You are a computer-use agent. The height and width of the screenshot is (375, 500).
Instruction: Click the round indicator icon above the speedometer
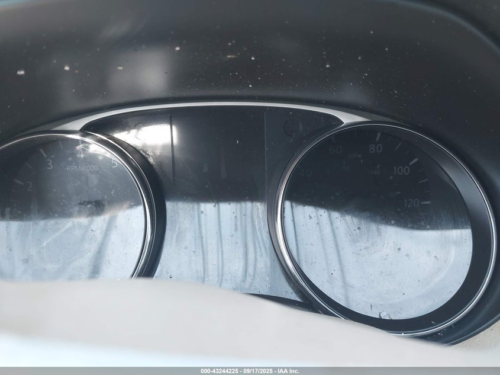tap(293, 127)
